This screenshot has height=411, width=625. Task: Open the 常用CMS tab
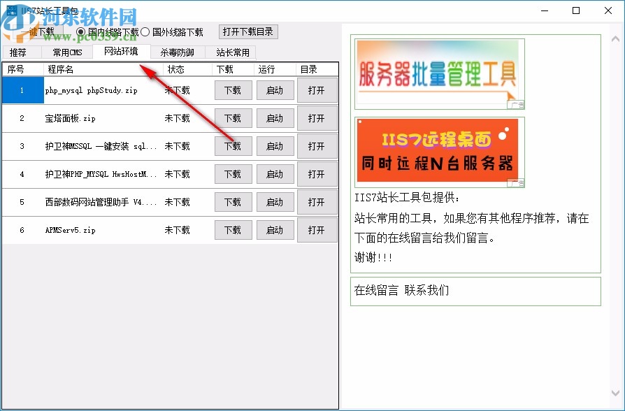pos(66,51)
